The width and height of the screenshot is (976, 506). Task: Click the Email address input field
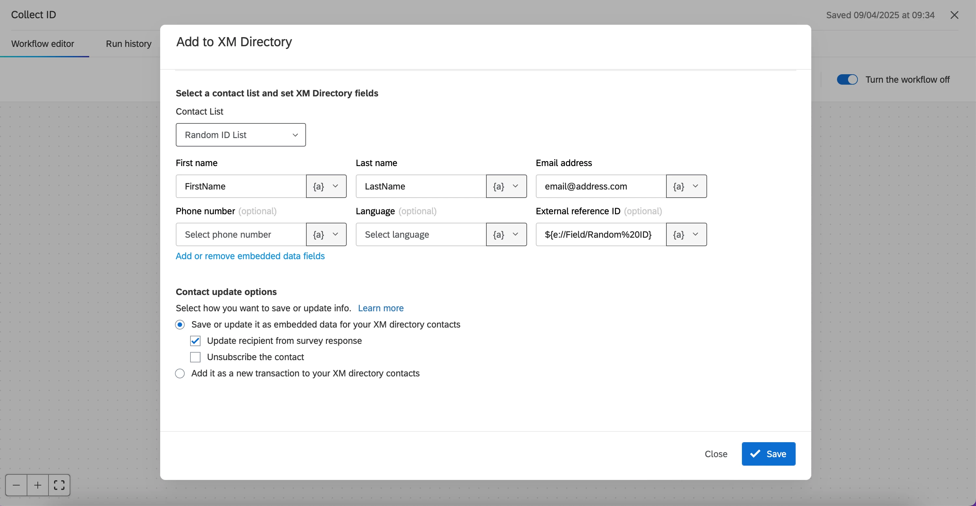click(601, 186)
